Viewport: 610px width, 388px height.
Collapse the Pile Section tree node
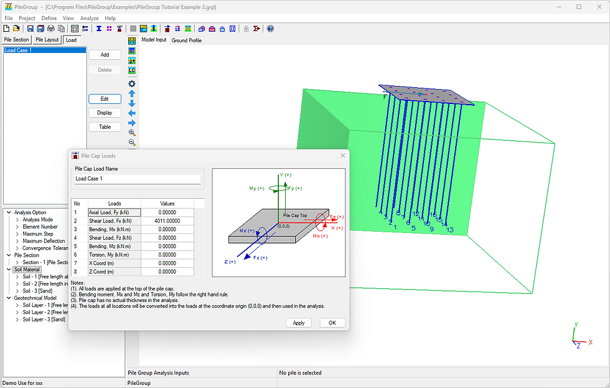(9, 255)
